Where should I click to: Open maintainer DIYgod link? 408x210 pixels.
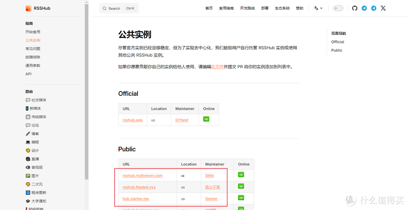tap(182, 120)
